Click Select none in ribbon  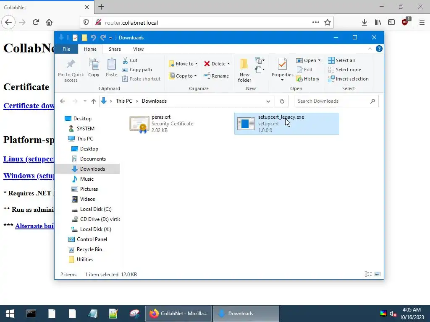coord(344,70)
